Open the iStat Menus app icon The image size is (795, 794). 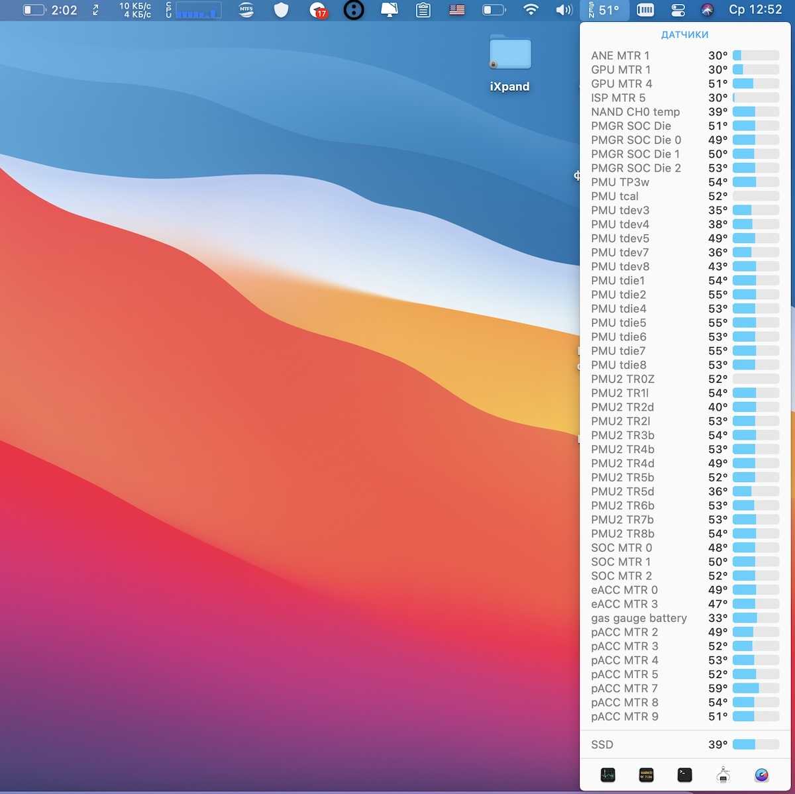(762, 774)
